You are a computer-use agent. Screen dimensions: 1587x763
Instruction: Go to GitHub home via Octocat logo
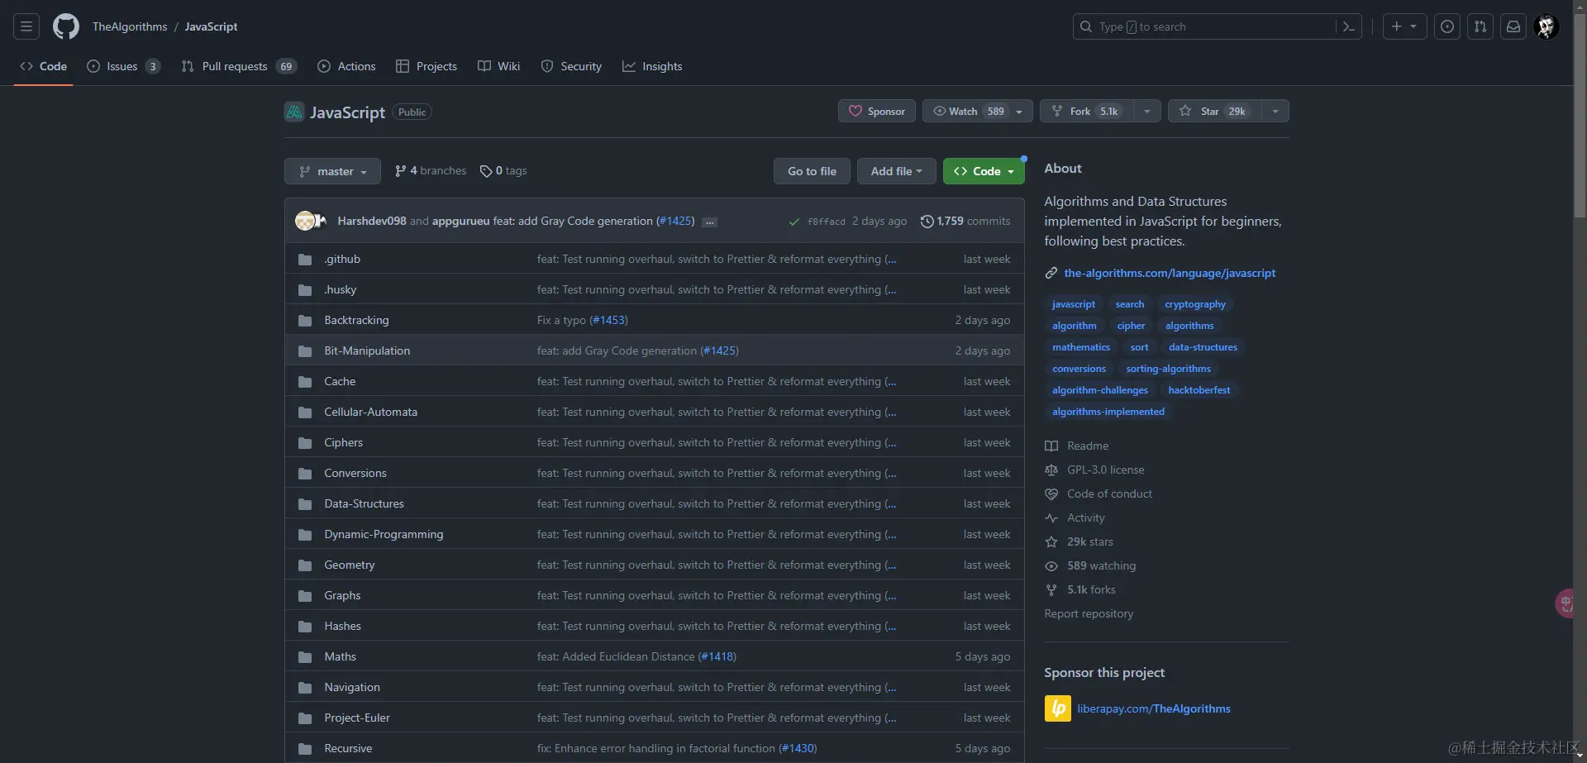click(x=66, y=26)
